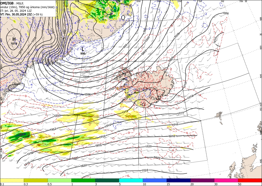Pick the dark green 3–5 legend swatch
Screen dimensions: 262x186
(x=107, y=180)
